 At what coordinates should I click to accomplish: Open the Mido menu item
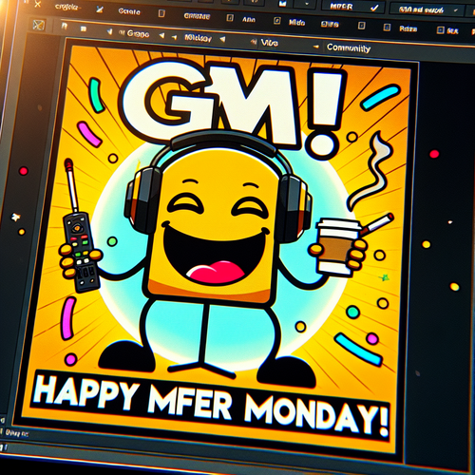coord(296,22)
